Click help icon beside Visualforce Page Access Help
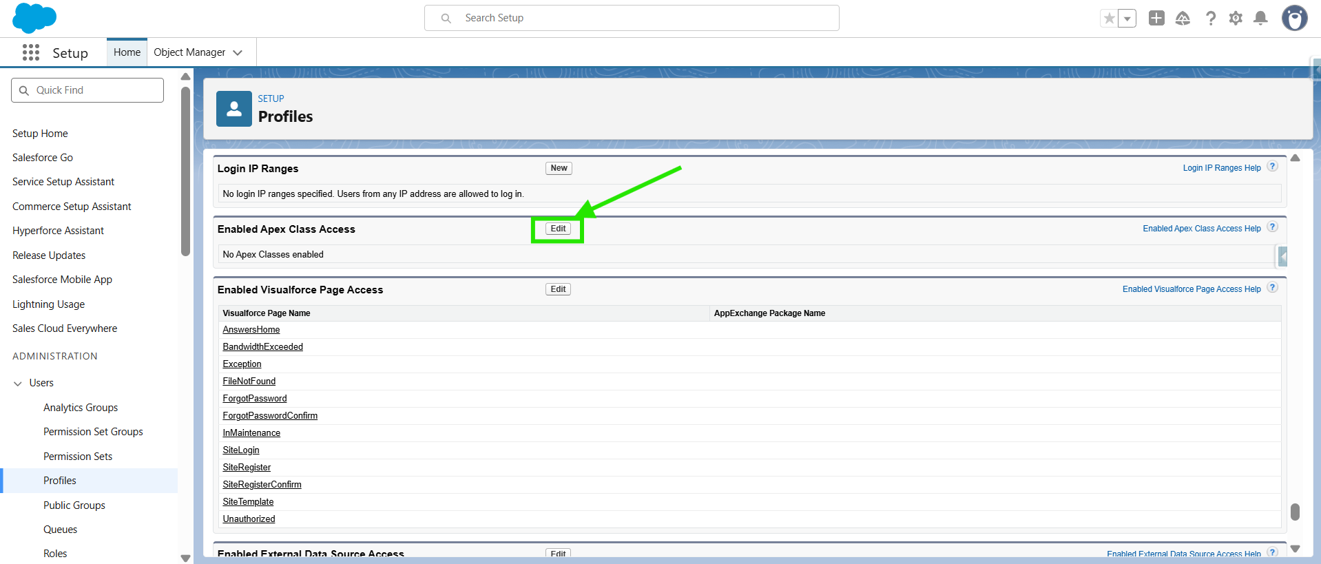 (x=1273, y=288)
